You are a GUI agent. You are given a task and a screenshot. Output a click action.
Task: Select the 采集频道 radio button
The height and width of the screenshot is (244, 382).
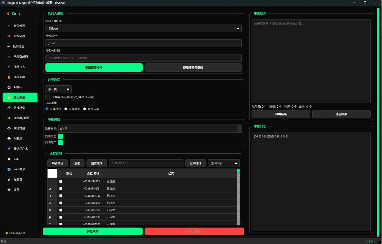pos(66,109)
